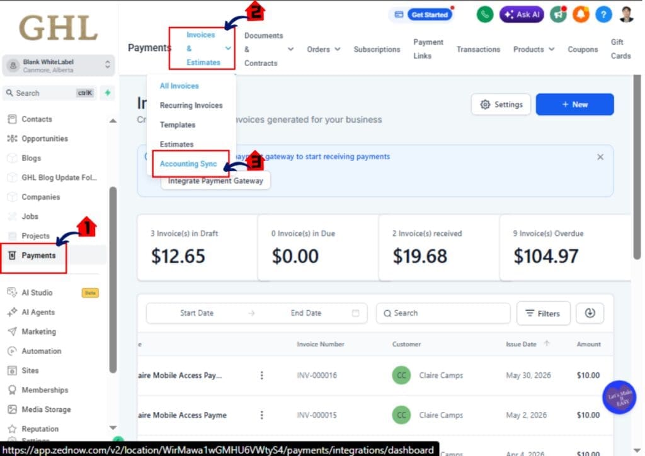Open the Ask AI assistant

pos(522,15)
